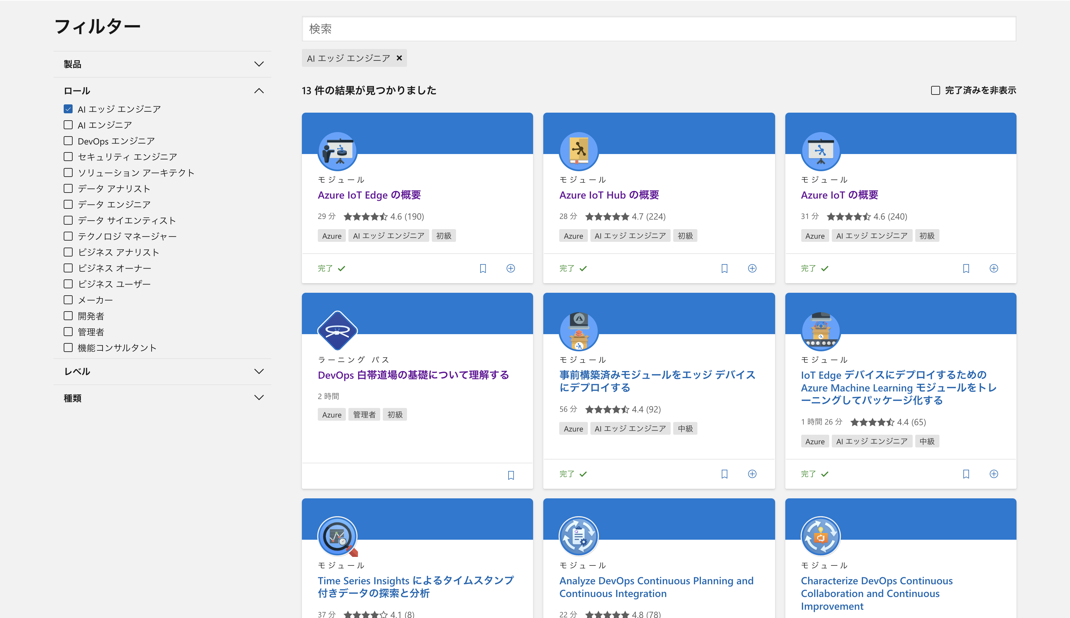Click the Characterize DevOps Collaboration badge icon
Viewport: 1070px width, 618px height.
820,536
